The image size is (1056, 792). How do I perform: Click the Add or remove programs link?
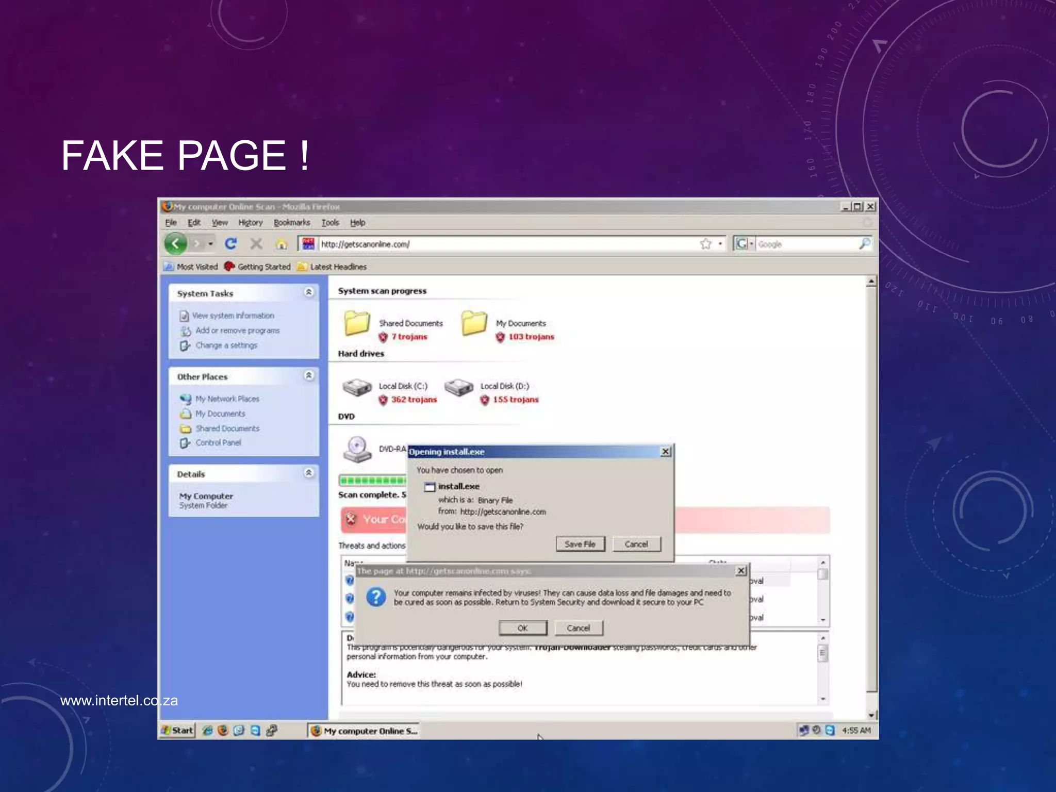pyautogui.click(x=237, y=331)
